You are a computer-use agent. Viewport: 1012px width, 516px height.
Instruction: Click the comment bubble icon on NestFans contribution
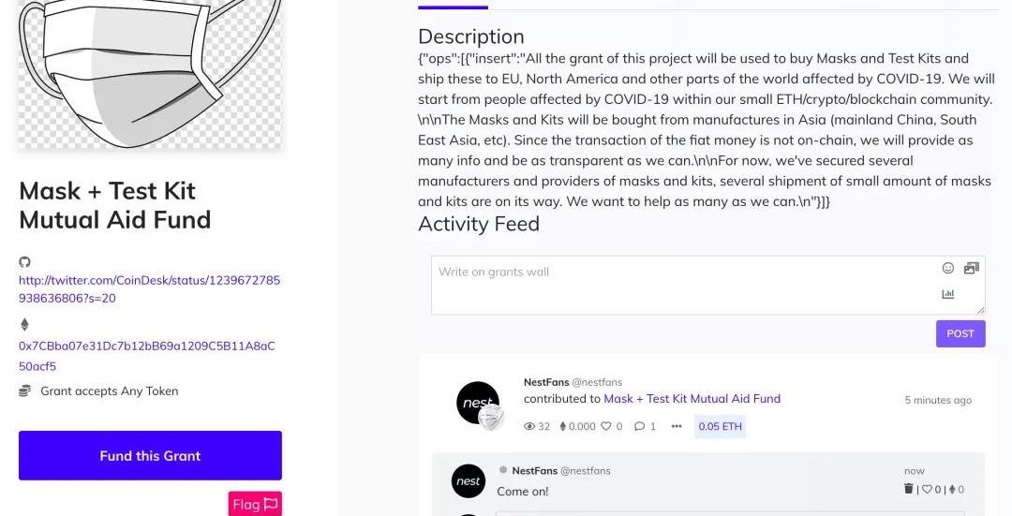coord(639,426)
